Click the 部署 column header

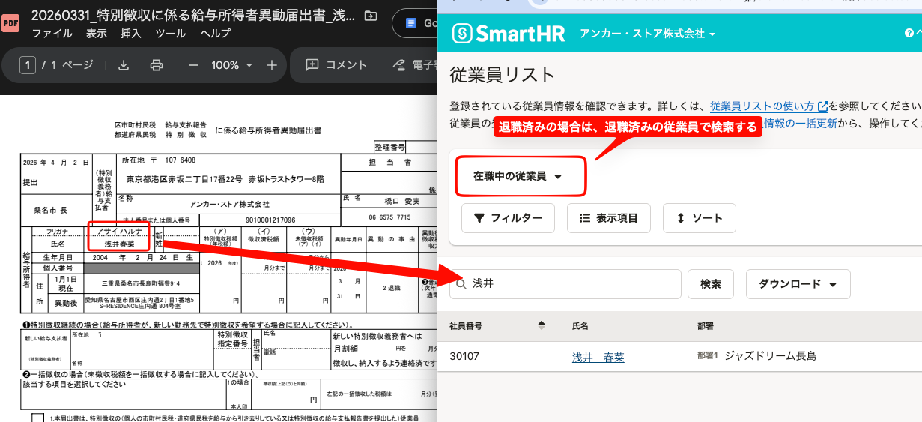click(x=706, y=326)
